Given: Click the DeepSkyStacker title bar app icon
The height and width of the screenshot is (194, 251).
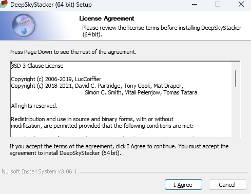Looking at the screenshot, I should (x=4, y=4).
